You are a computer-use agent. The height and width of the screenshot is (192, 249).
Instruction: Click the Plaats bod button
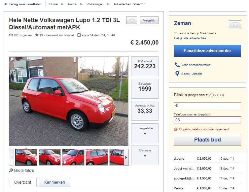point(207,140)
